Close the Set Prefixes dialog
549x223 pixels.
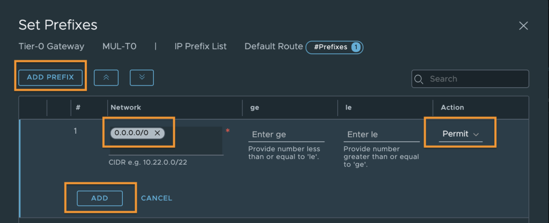tap(523, 26)
